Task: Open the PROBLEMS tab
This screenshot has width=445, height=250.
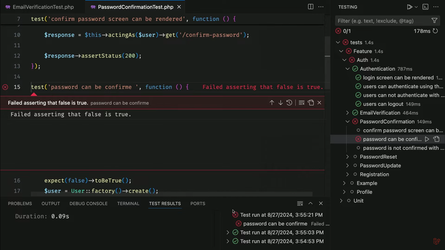Action: pyautogui.click(x=20, y=204)
